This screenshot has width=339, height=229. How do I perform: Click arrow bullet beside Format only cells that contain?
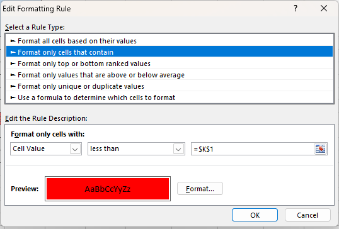13,52
